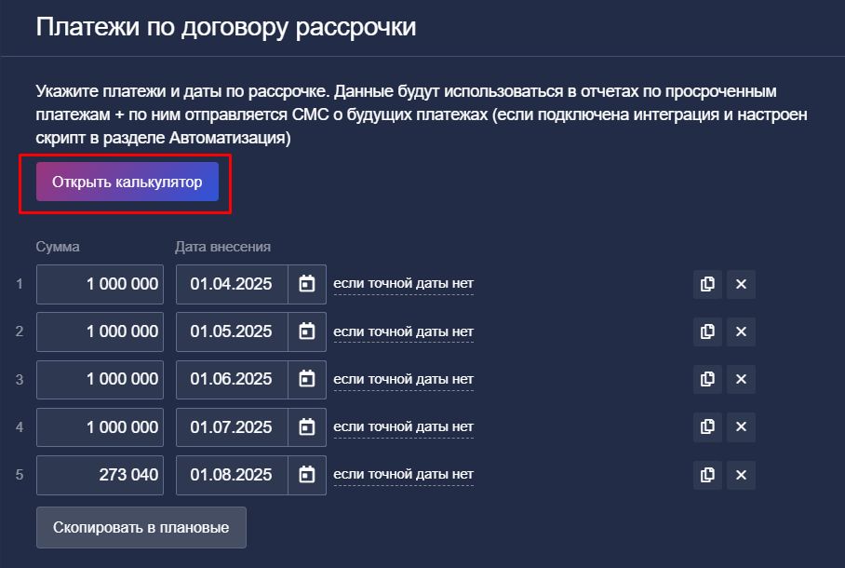The height and width of the screenshot is (568, 845).
Task: Duplicate payment row 2 via copy icon
Action: (707, 331)
